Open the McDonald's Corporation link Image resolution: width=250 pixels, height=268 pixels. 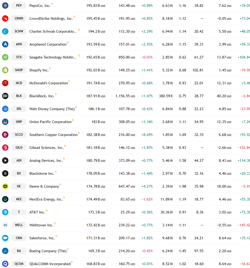click(49, 83)
